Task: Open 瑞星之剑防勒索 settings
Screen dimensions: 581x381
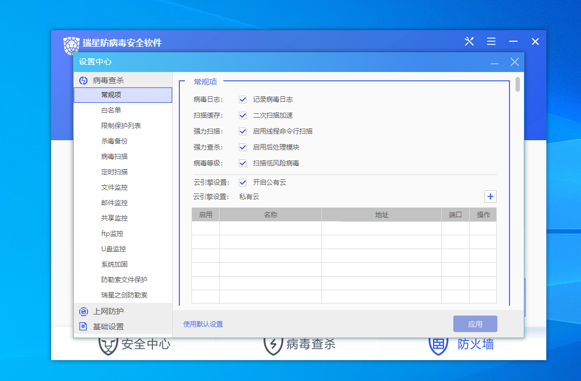Action: pyautogui.click(x=123, y=295)
